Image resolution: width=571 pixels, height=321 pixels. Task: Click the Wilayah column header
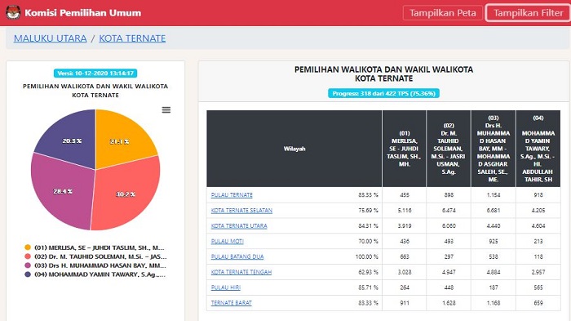tap(294, 149)
